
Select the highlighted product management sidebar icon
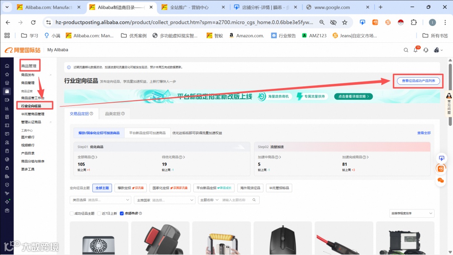[7, 91]
